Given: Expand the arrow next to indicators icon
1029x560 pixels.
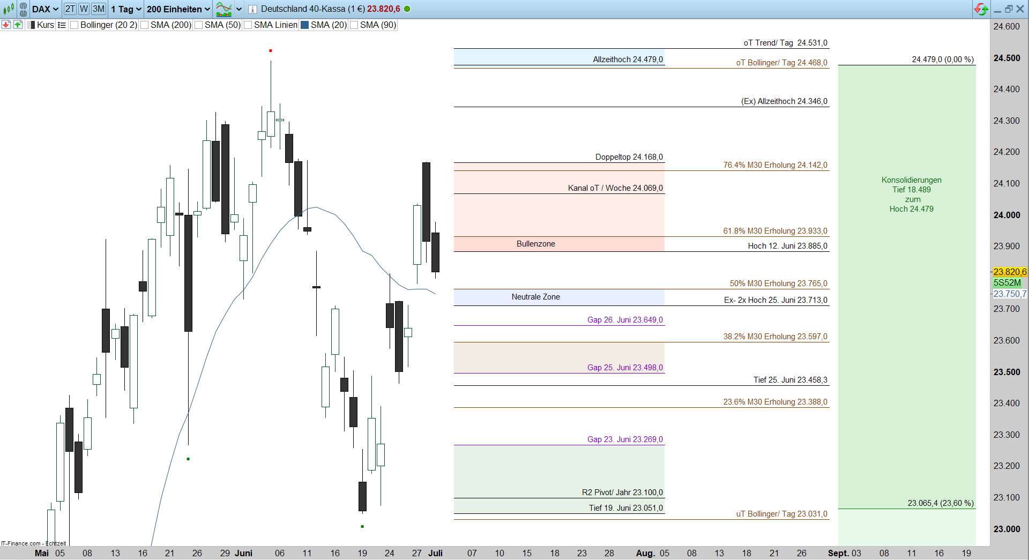Looking at the screenshot, I should [x=239, y=9].
